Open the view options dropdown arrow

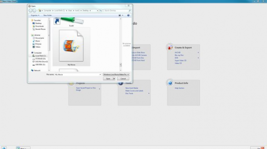[x=122, y=15]
